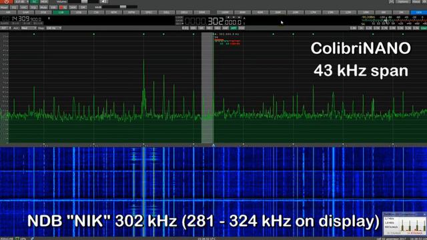Screen dimensions: 427x240
Task: Click the S-meter signal display
Action: point(394,21)
